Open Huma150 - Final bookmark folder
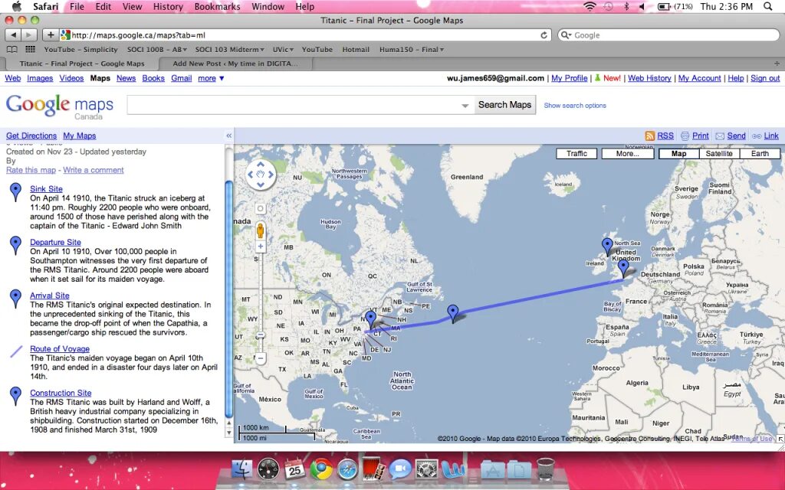 coord(412,50)
